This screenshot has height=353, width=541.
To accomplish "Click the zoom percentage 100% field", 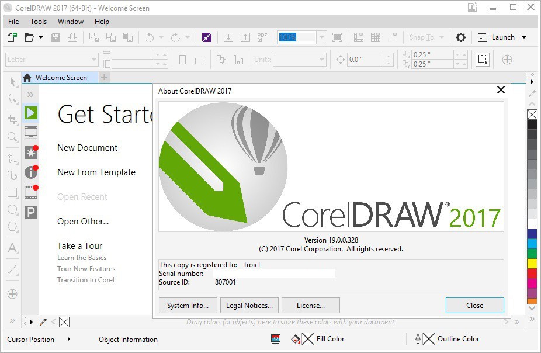I will pyautogui.click(x=297, y=37).
